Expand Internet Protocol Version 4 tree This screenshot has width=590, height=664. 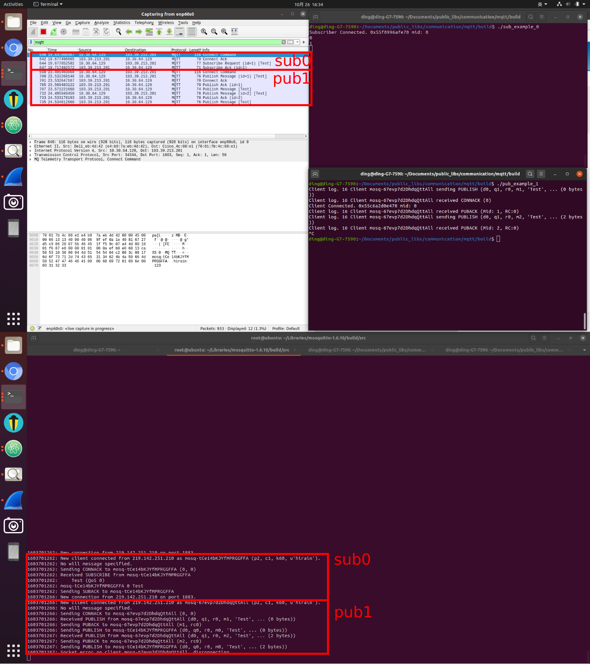pos(30,151)
